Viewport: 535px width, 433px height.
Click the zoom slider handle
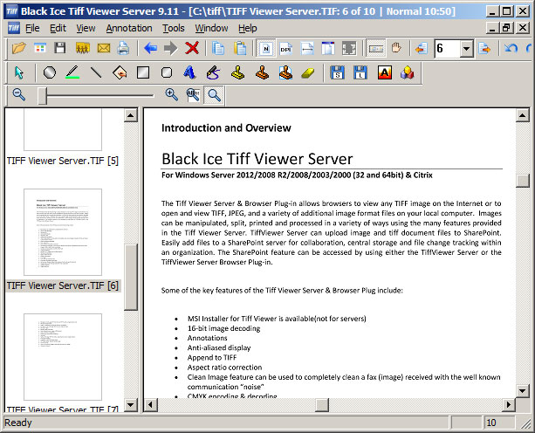tap(42, 96)
